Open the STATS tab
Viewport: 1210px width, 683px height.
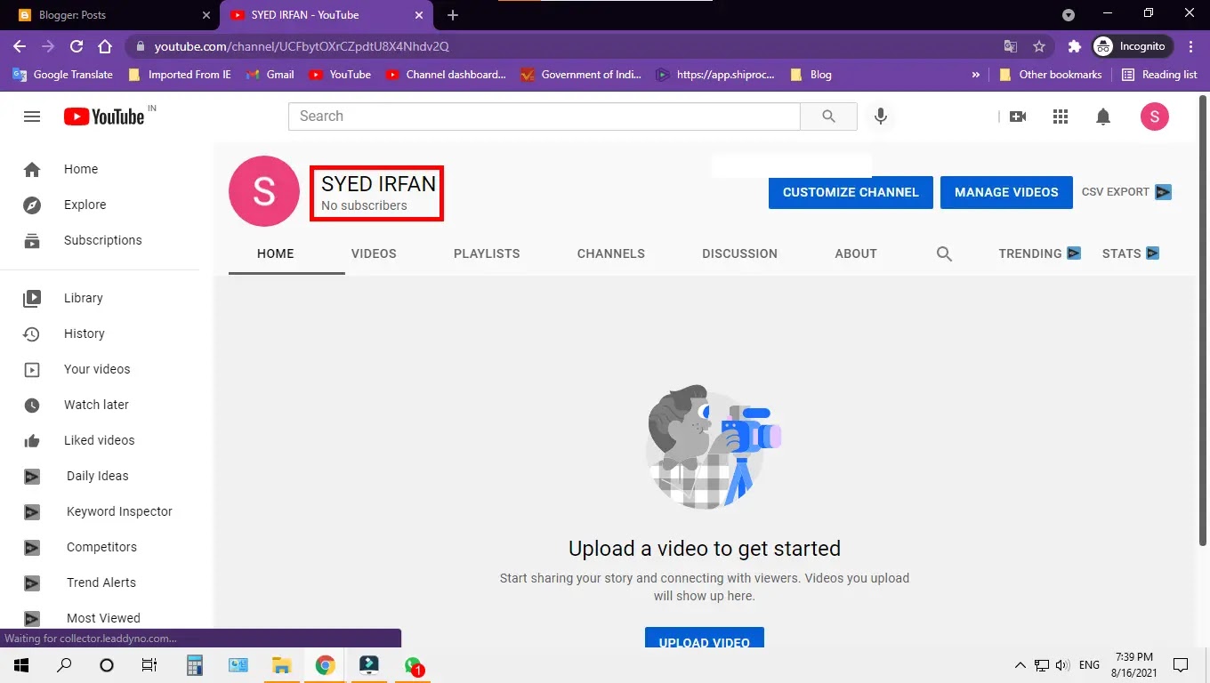1130,253
